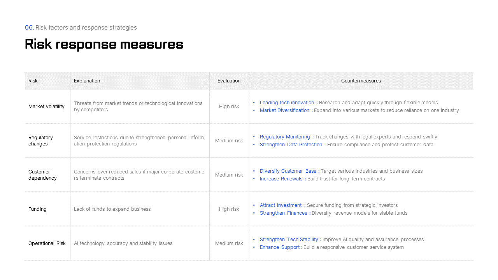The width and height of the screenshot is (498, 280).
Task: Select the 'Operational Risk' cell
Action: point(47,243)
